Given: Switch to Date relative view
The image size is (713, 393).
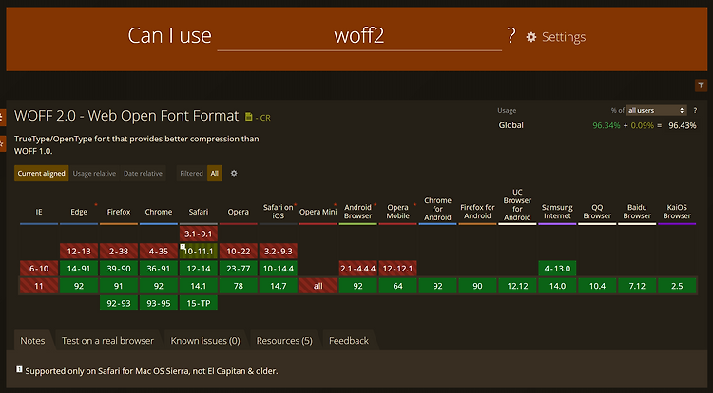Looking at the screenshot, I should coord(143,173).
